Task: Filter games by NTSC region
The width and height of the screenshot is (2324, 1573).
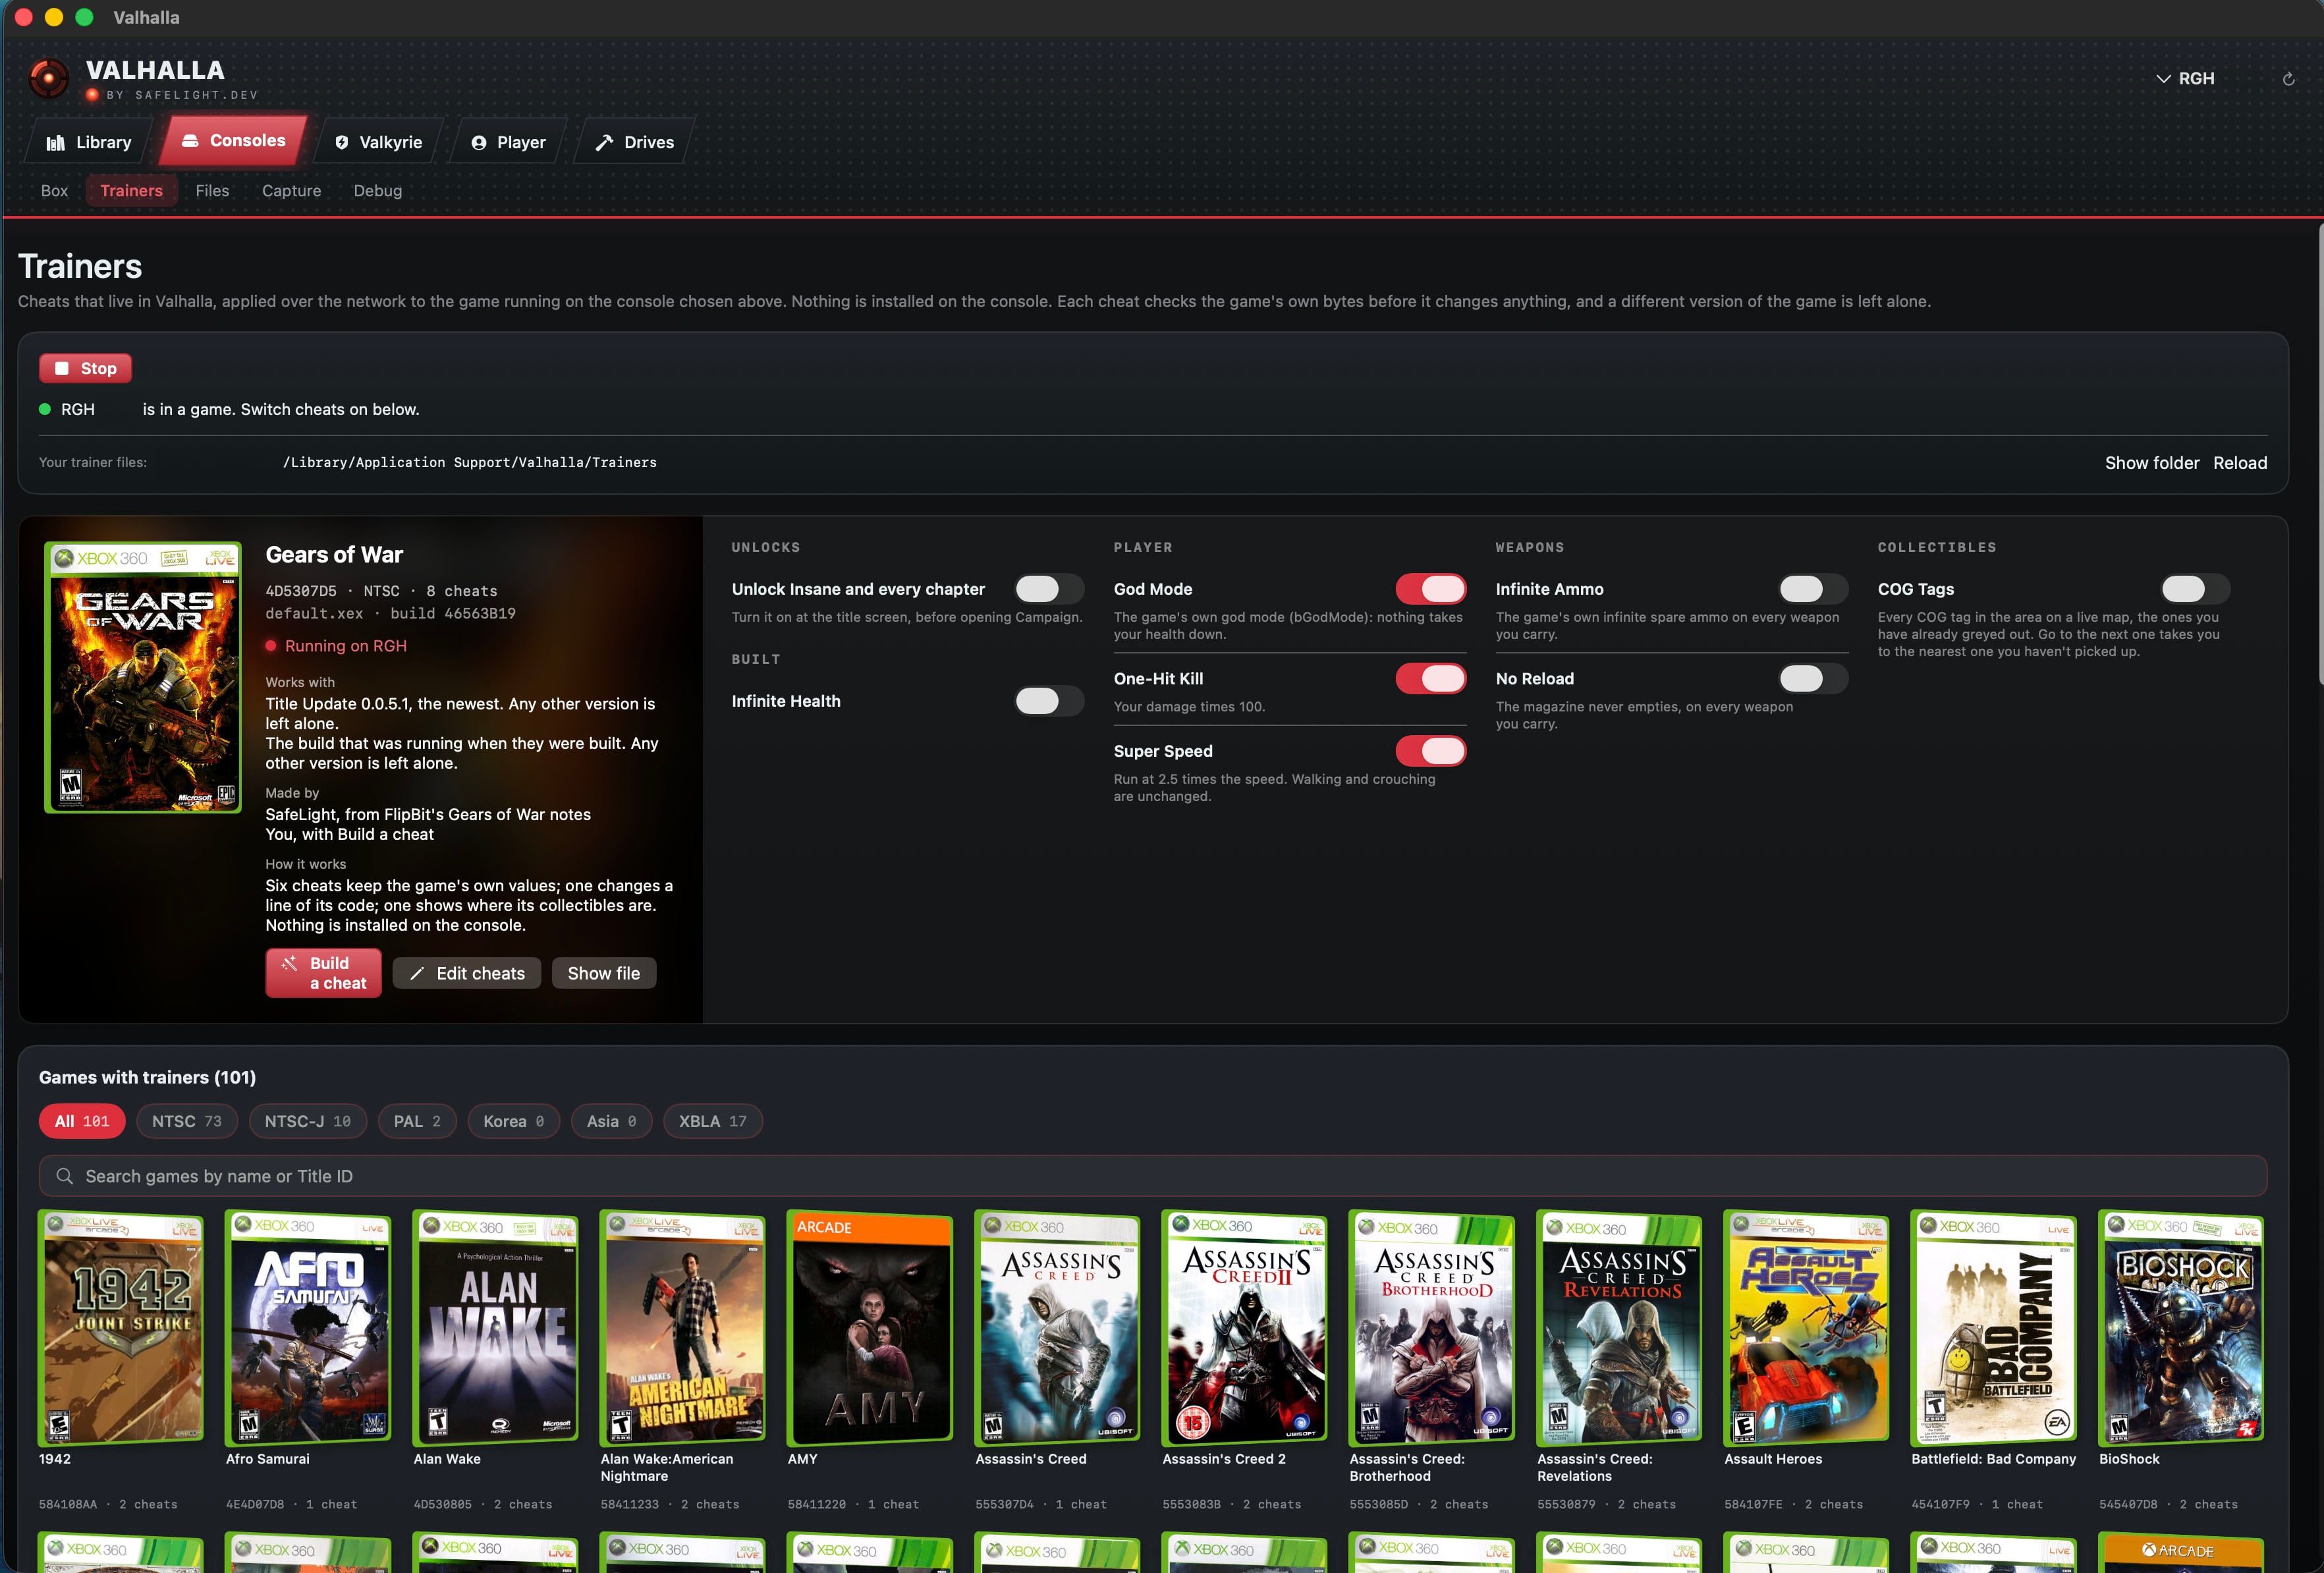Action: pyautogui.click(x=187, y=1121)
